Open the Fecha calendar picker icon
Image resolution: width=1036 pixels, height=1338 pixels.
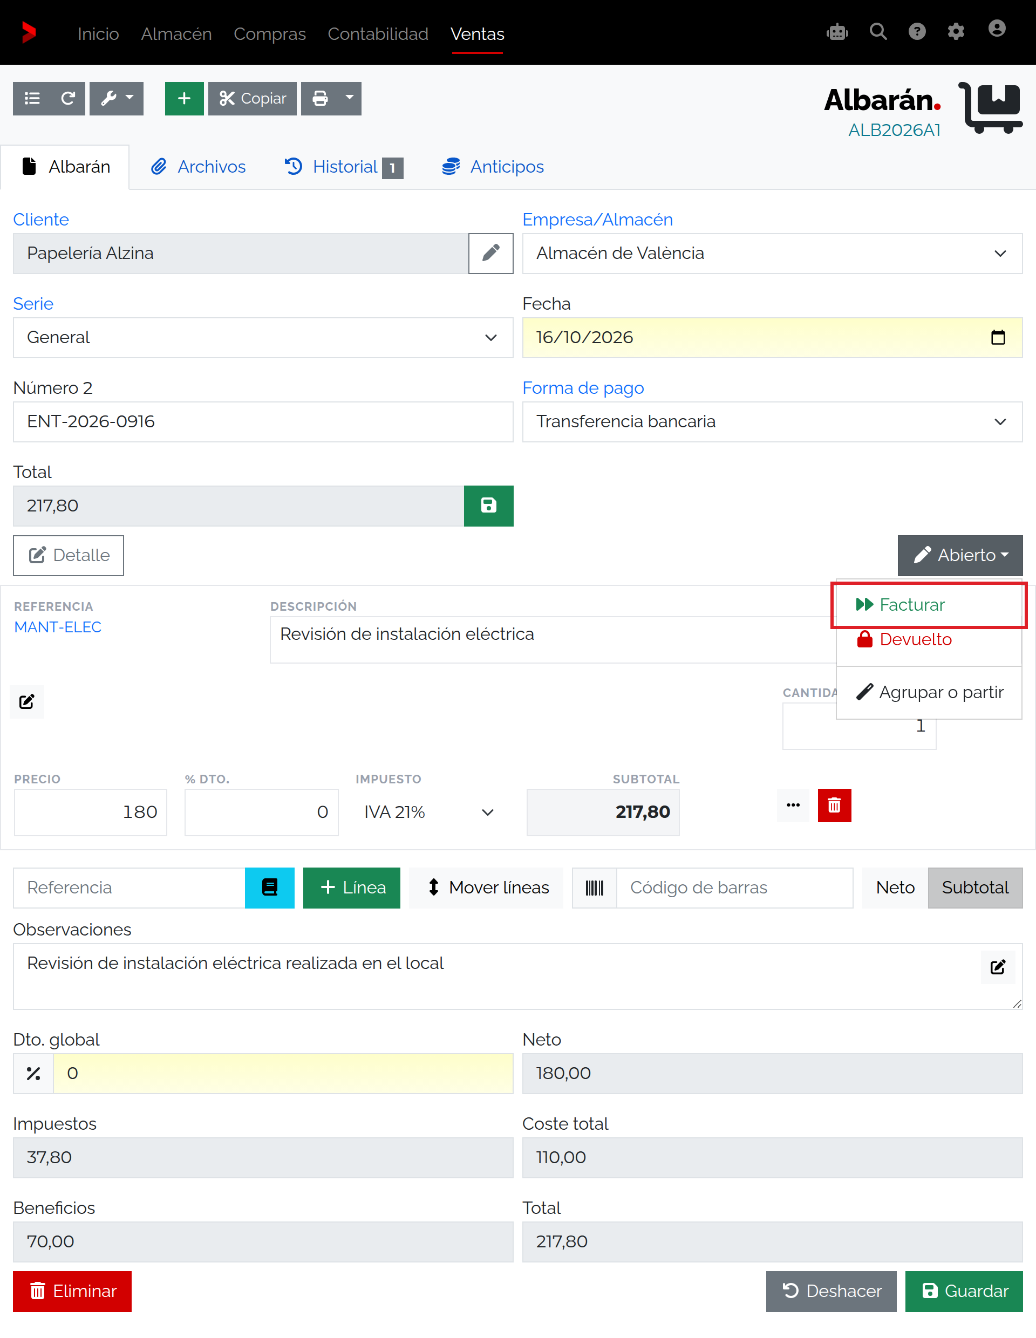pos(997,338)
